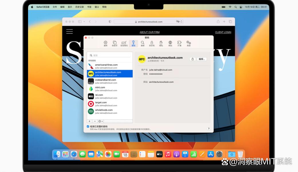
Task: Open the Security padlock preferences tab
Action: 152,44
